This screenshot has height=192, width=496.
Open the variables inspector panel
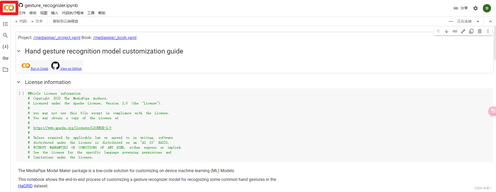tap(5, 47)
